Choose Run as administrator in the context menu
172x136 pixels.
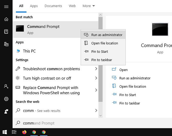107,35
